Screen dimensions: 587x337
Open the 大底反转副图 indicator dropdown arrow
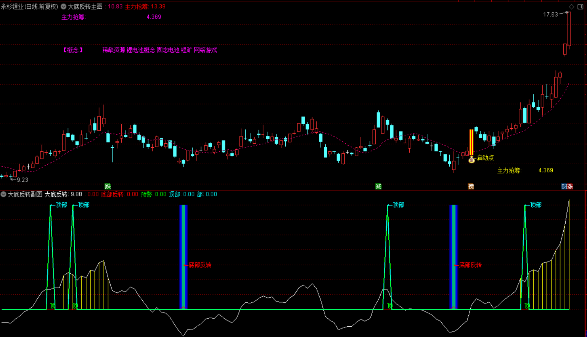[3, 194]
